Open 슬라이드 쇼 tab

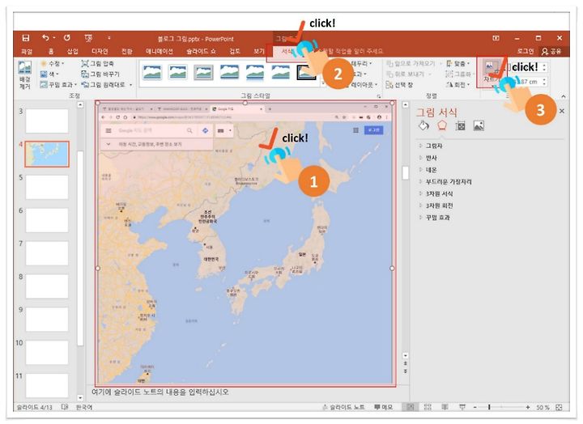(x=201, y=51)
